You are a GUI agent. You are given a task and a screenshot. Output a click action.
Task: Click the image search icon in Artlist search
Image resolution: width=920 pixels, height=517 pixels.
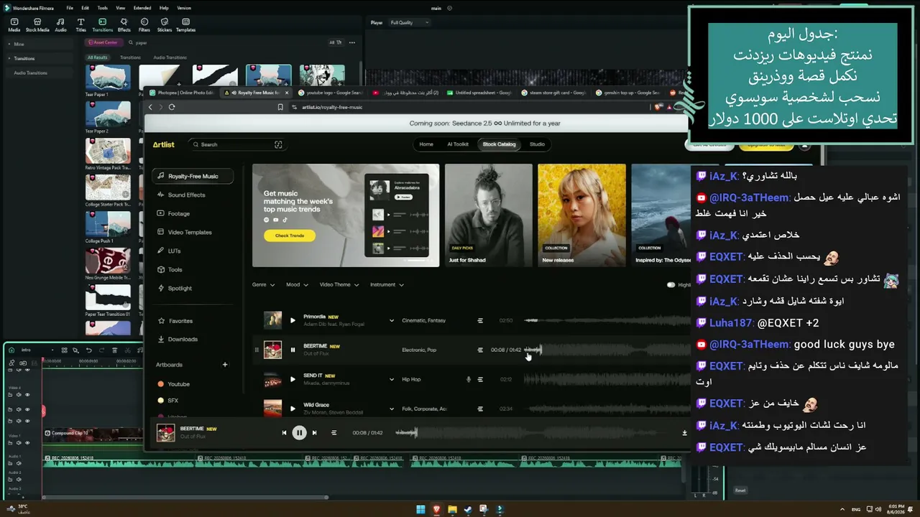tap(278, 144)
